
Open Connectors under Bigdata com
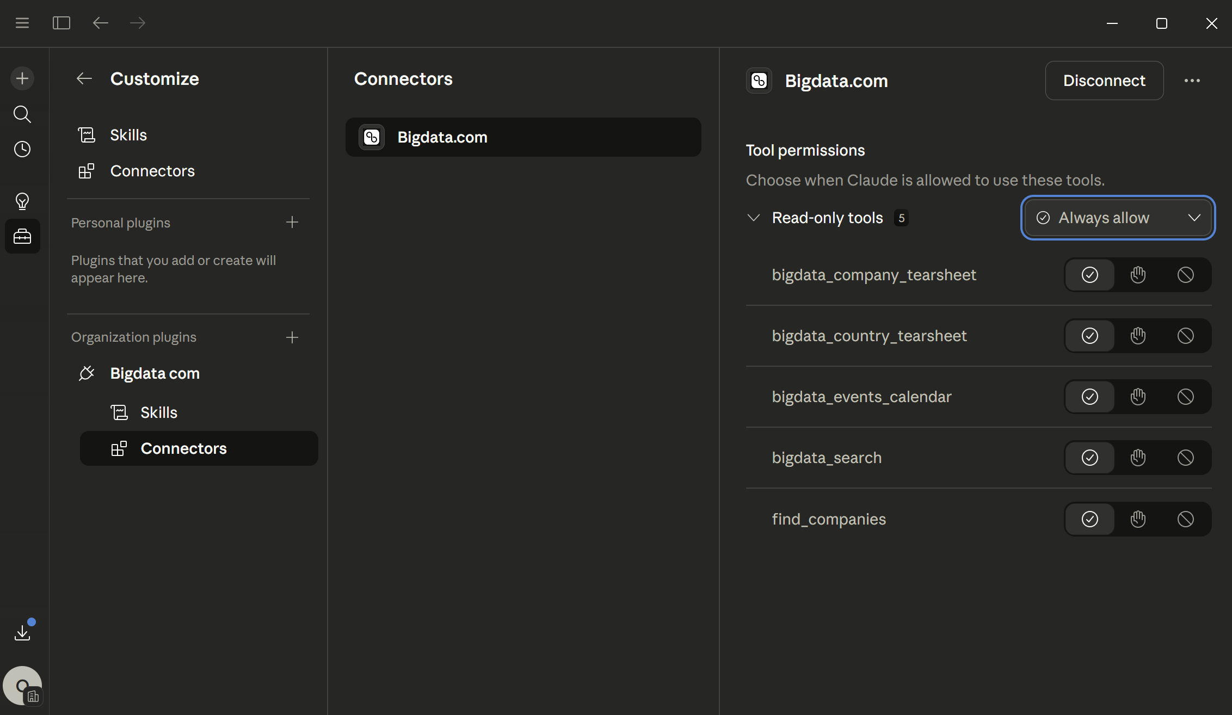click(x=184, y=448)
